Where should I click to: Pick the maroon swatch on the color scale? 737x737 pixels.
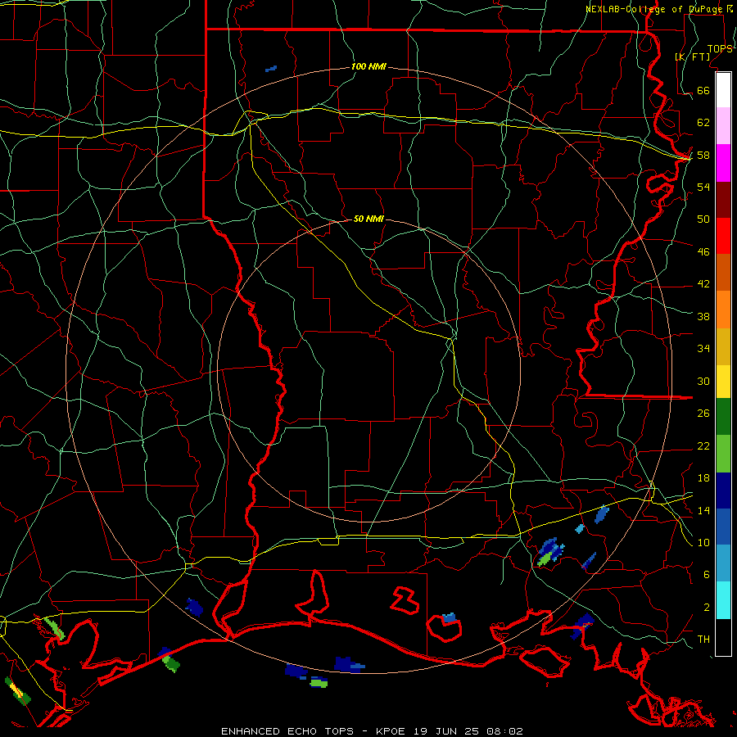(x=723, y=200)
